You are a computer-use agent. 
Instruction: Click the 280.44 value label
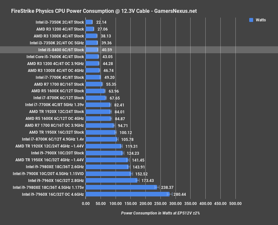179,194
